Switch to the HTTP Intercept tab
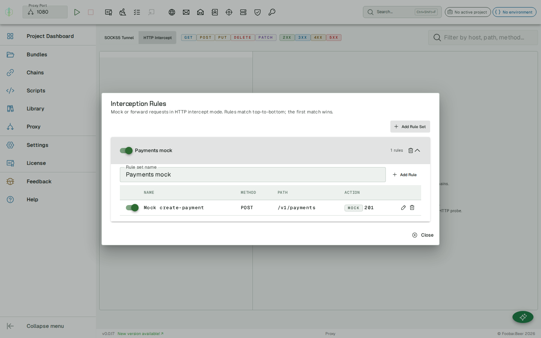 157,38
